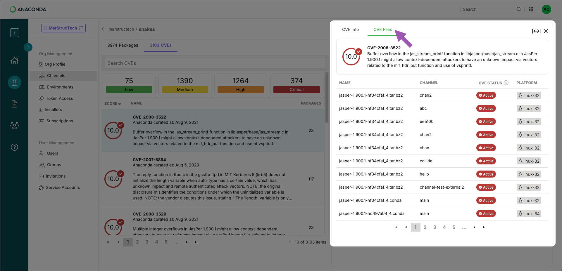Open the people sidebar icon

14,126
